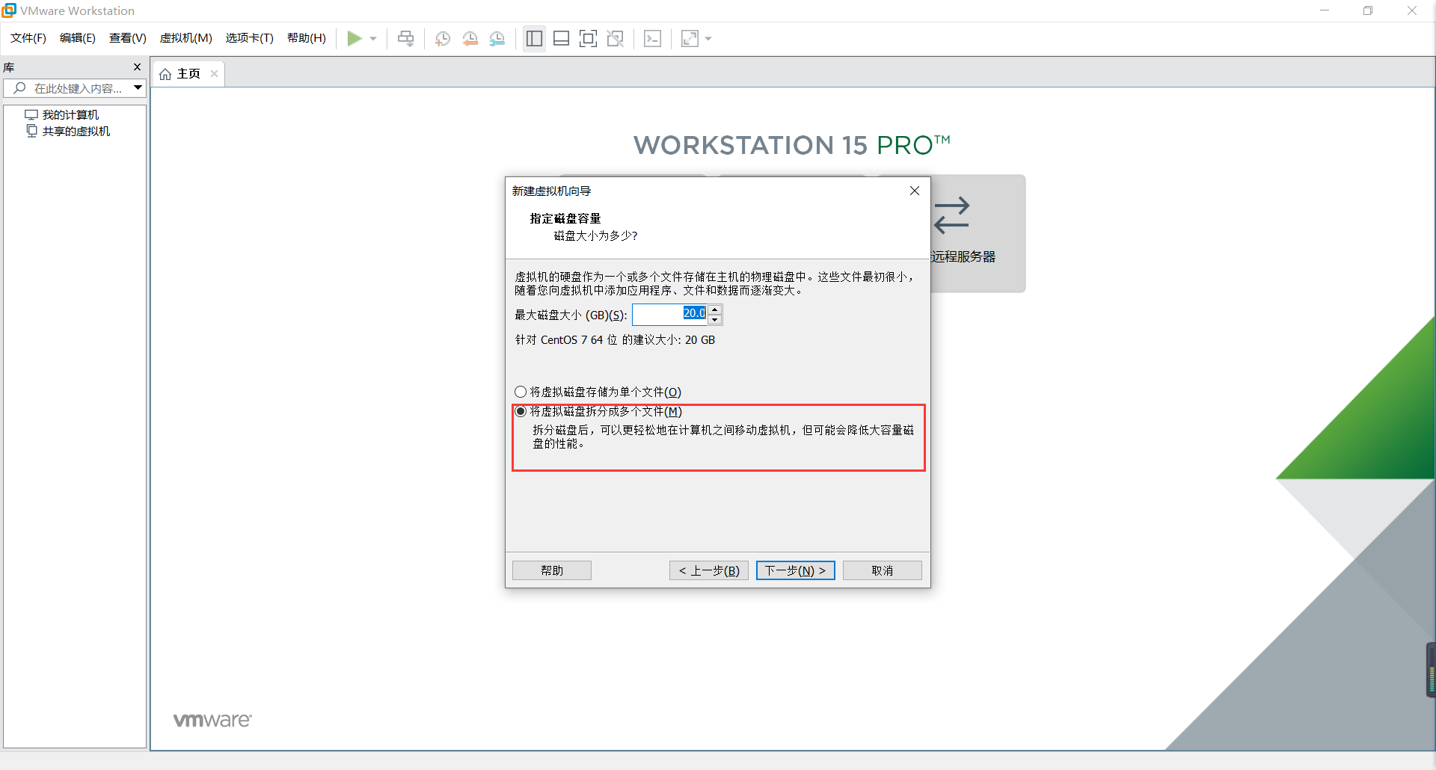The image size is (1436, 770).
Task: Open the 文件(F) menu
Action: point(28,38)
